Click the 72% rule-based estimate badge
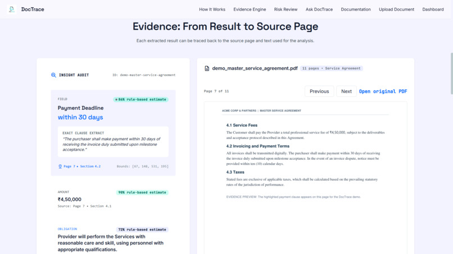Viewport: 453px width, 254px height. (142, 229)
